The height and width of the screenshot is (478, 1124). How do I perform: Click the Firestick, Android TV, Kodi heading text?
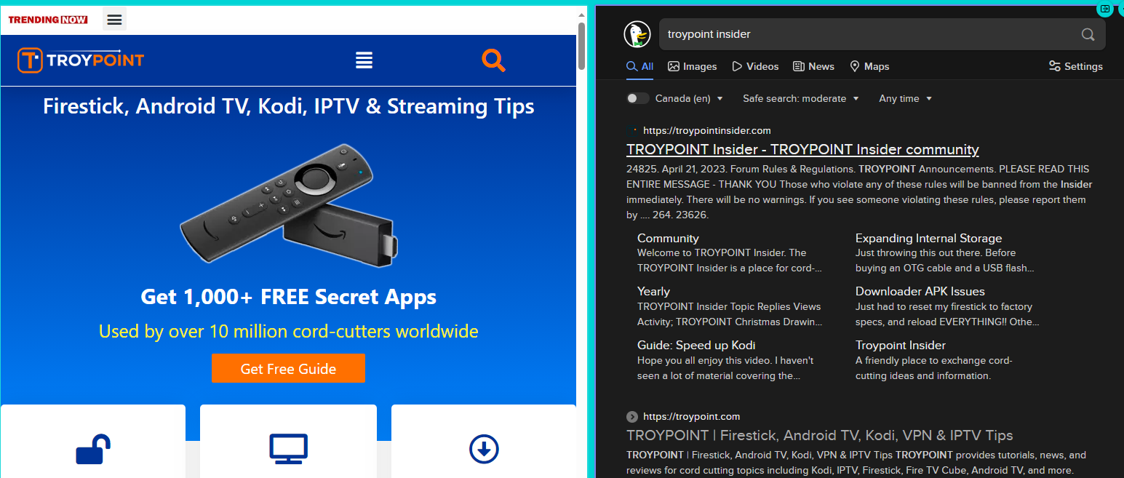(x=288, y=106)
